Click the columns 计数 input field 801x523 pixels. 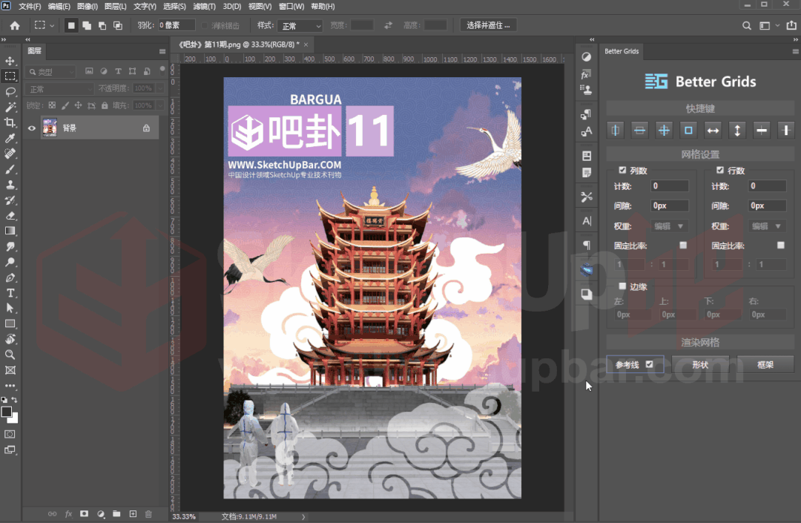(x=669, y=186)
